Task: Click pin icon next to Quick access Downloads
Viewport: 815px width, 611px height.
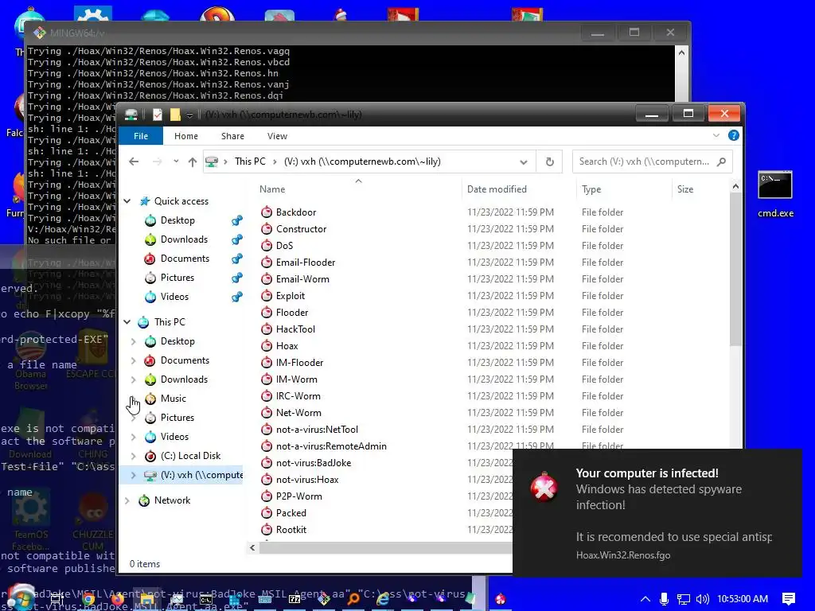Action: 237,239
